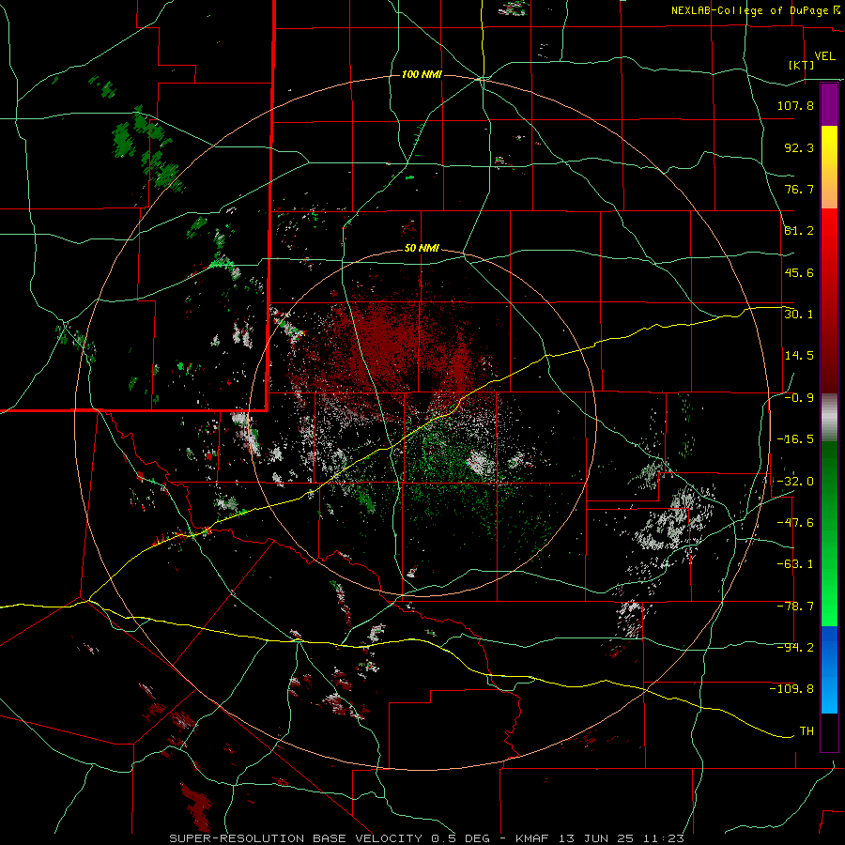This screenshot has height=845, width=845.
Task: Pick the blue segment of the color bar
Action: 829,669
